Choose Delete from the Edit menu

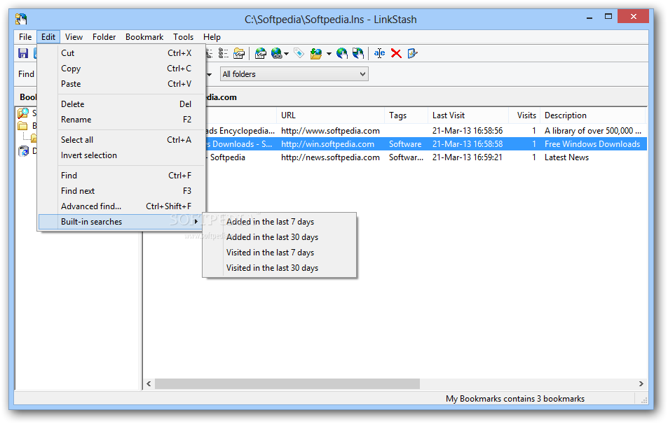click(121, 104)
